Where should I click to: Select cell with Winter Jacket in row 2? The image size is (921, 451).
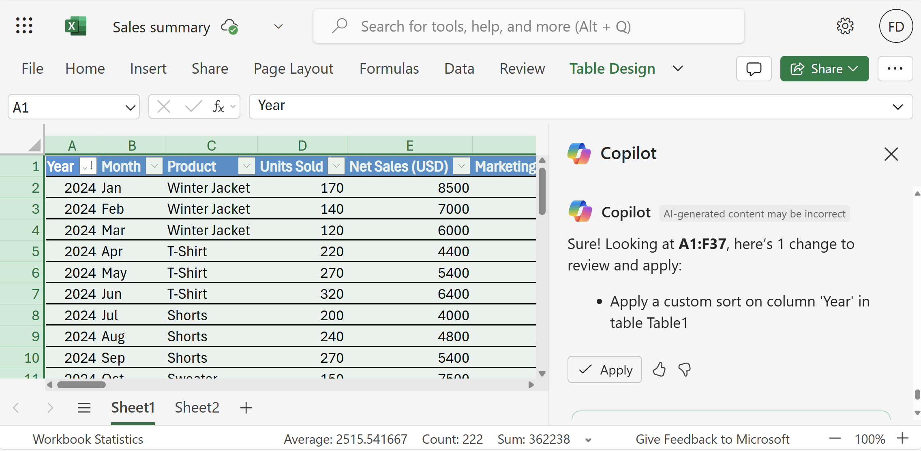[211, 188]
